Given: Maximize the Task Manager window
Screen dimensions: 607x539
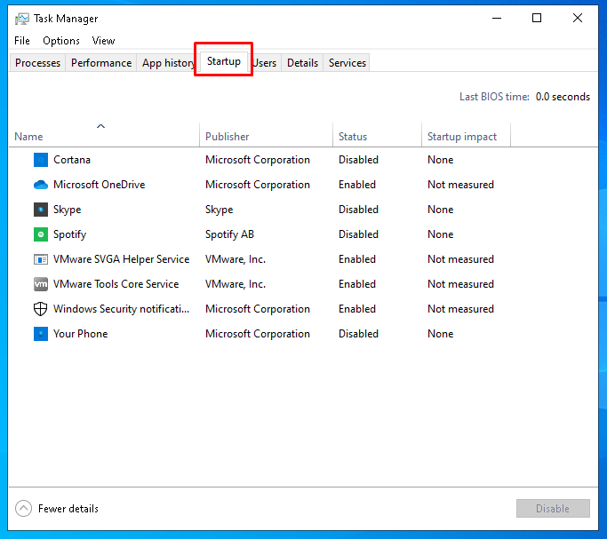Looking at the screenshot, I should 537,18.
